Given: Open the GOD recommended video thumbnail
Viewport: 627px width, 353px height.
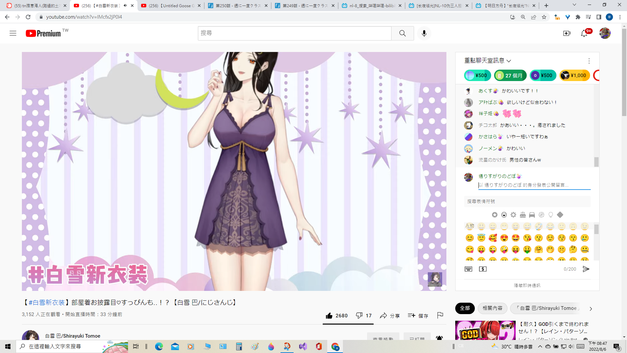Looking at the screenshot, I should coord(485,330).
